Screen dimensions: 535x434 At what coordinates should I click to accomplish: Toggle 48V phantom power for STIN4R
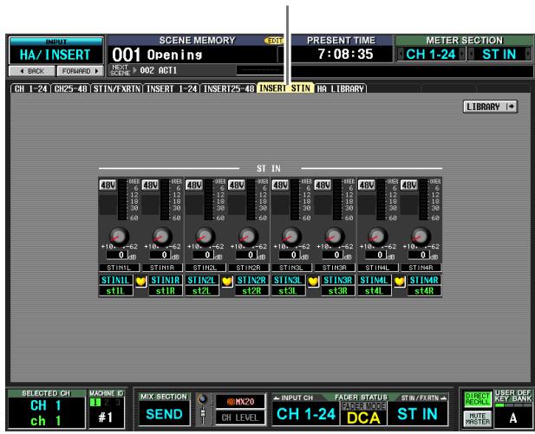click(x=408, y=185)
